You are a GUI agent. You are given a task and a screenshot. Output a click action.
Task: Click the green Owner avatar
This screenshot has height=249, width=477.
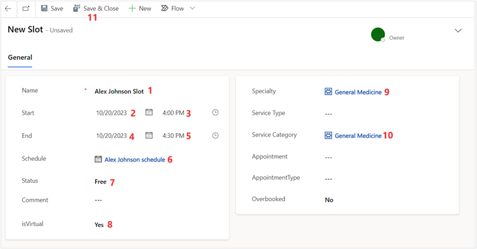(378, 34)
